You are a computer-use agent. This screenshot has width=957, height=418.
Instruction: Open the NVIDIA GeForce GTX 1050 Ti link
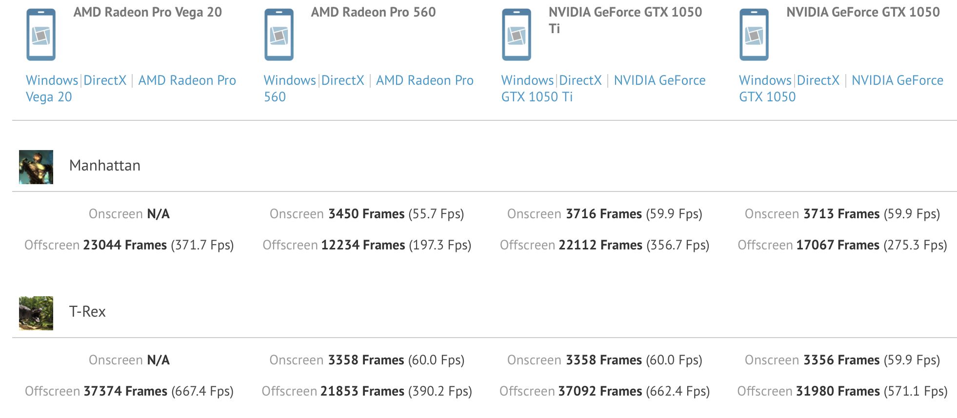coord(659,80)
